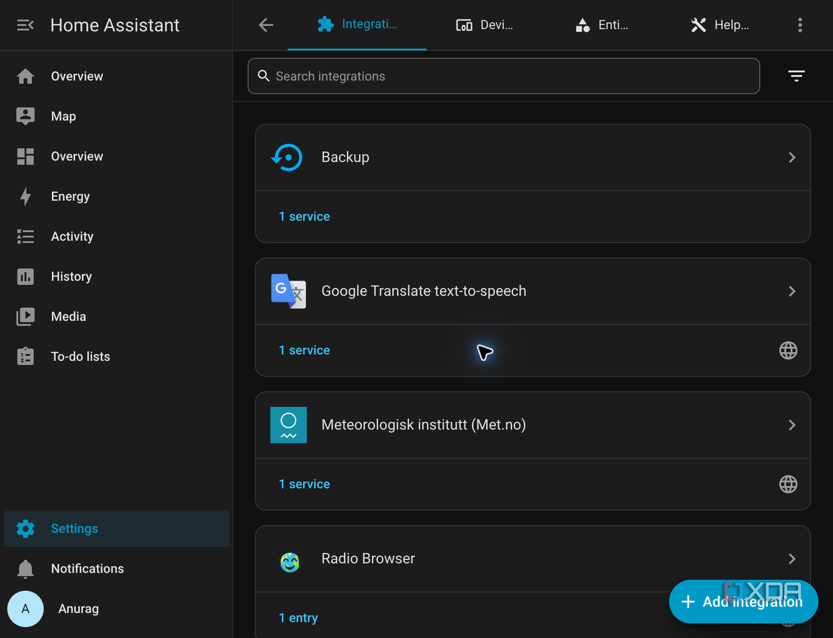Click the cloud globe icon on Google Translate card

(x=788, y=350)
